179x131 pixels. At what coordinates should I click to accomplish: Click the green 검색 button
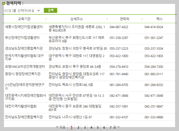point(50,11)
